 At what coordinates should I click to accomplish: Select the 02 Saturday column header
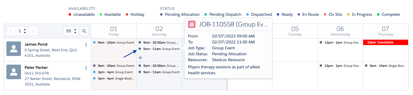(159, 31)
